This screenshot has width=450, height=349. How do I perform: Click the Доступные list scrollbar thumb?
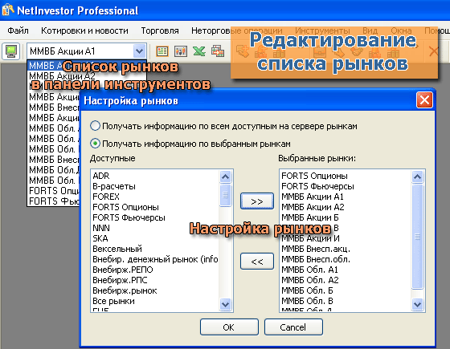coord(225,195)
